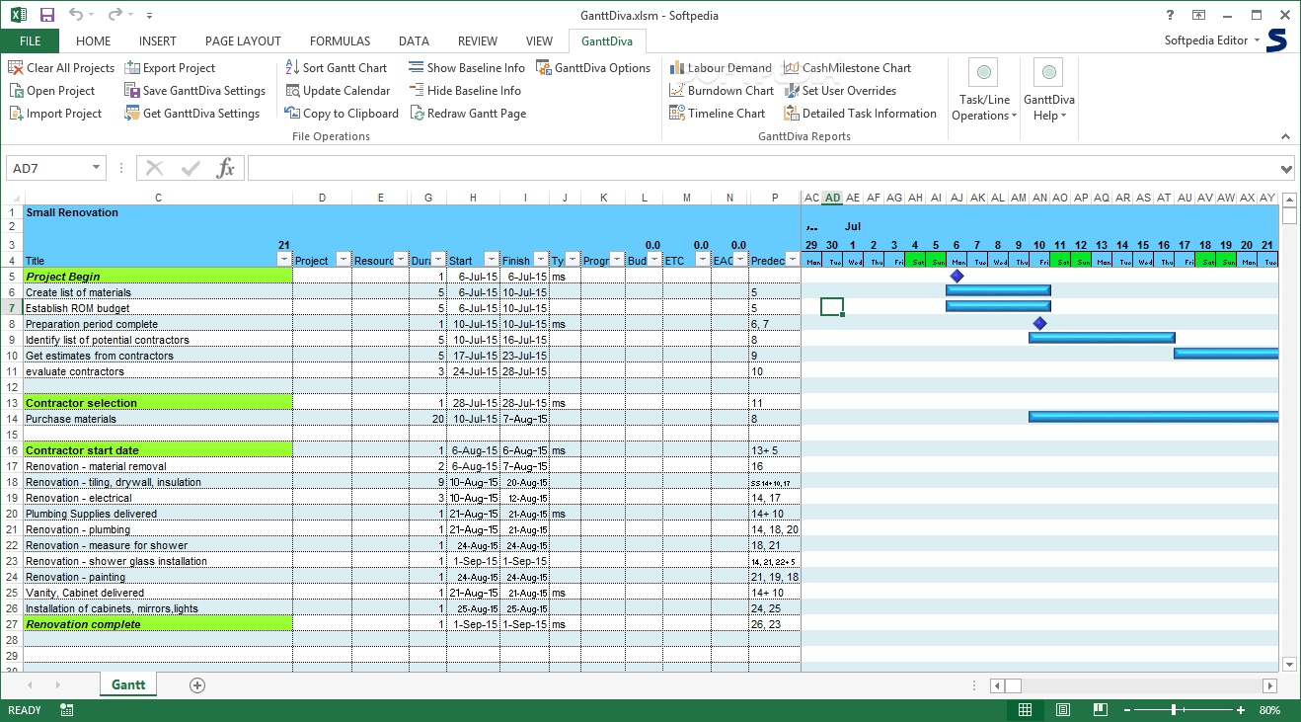Viewport: 1301px width, 722px height.
Task: Click the Redo icon
Action: [115, 15]
